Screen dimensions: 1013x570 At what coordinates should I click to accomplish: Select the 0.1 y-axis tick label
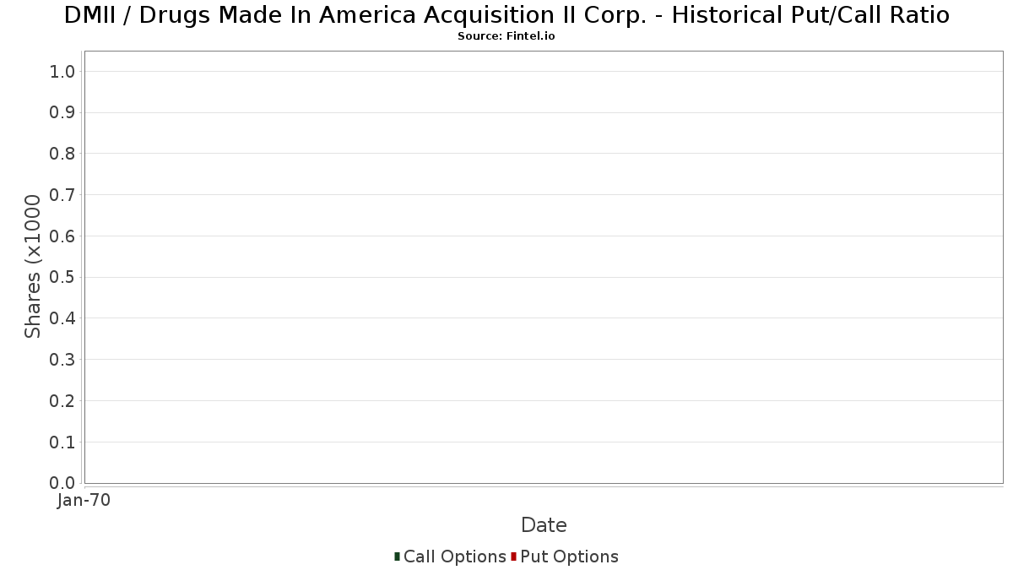coord(62,442)
